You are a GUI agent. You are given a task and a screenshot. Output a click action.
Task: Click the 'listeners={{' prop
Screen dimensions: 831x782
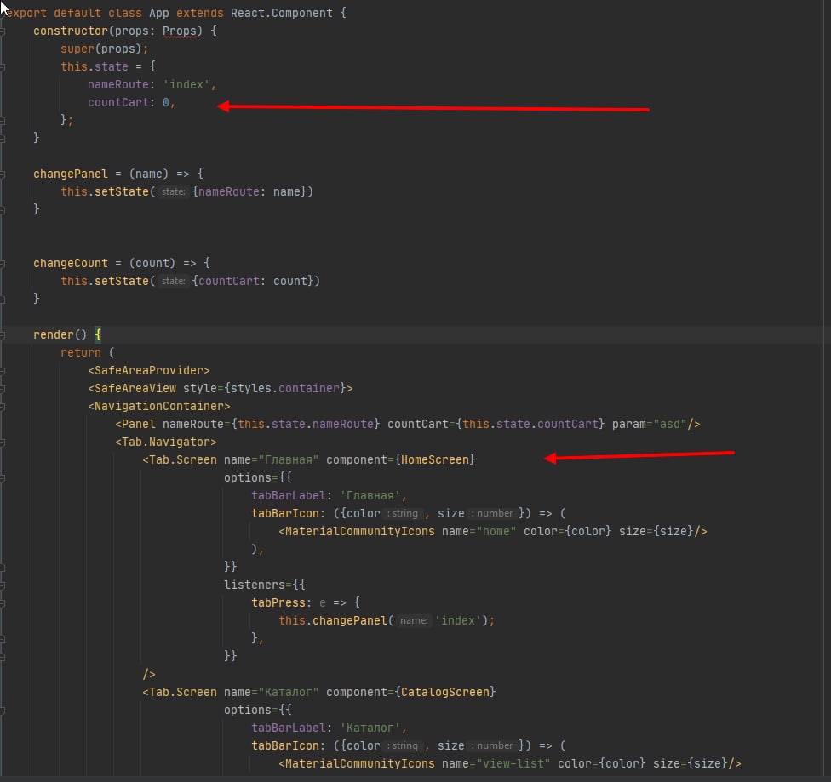pos(265,585)
